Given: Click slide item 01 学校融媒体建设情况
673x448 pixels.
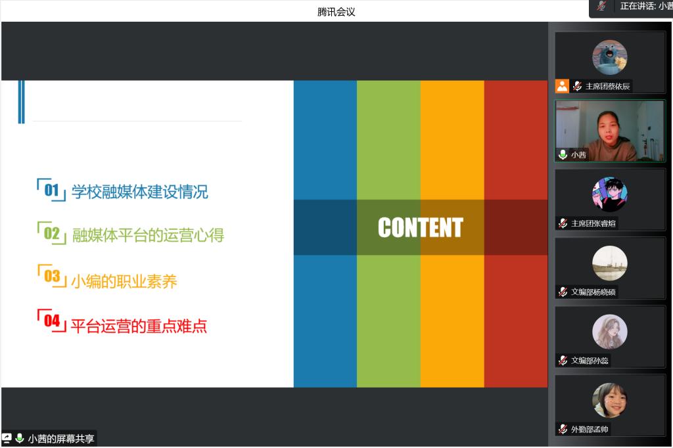Looking at the screenshot, I should [139, 192].
